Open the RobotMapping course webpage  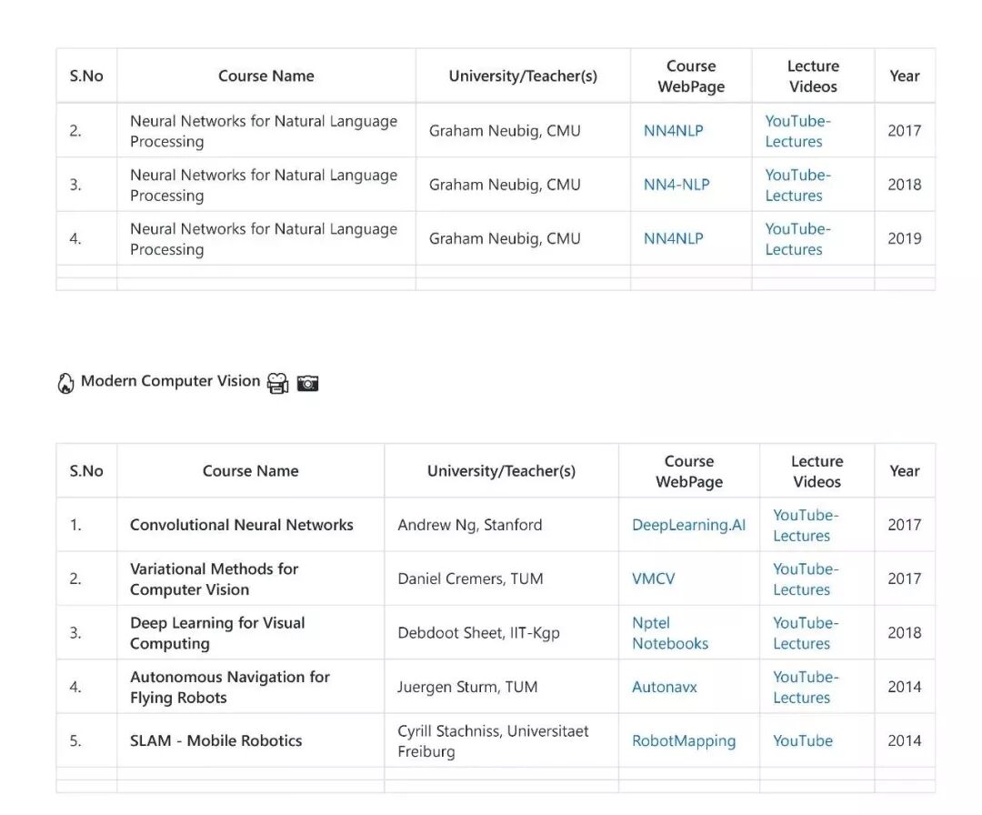click(684, 740)
